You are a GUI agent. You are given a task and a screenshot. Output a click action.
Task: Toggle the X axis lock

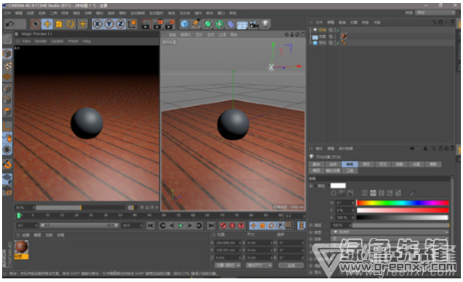point(97,24)
